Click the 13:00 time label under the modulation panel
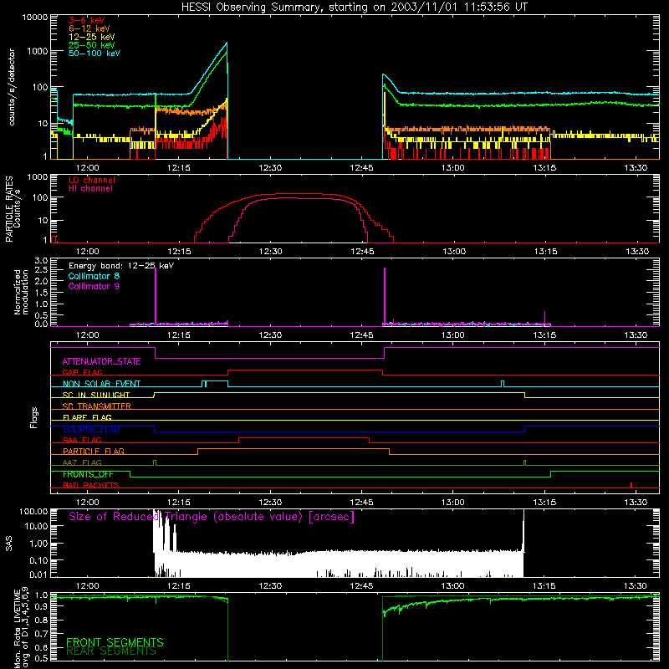The height and width of the screenshot is (669, 669). pyautogui.click(x=453, y=335)
